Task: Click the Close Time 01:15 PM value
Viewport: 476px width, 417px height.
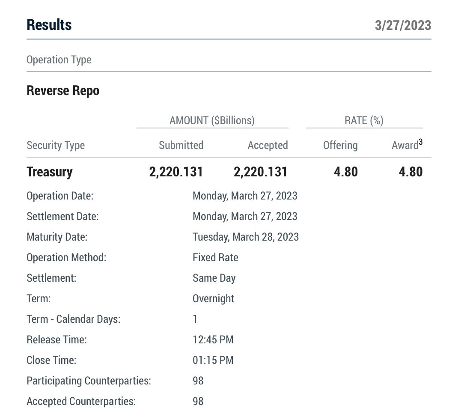Action: [x=213, y=360]
